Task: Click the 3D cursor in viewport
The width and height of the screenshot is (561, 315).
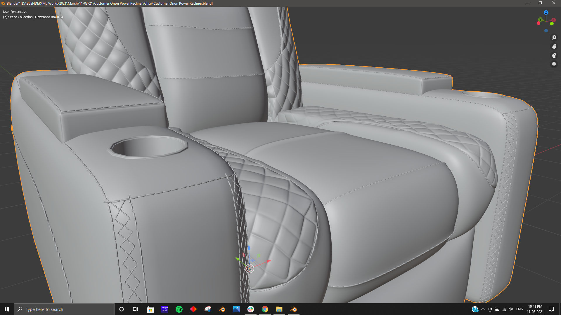Action: coord(250,269)
